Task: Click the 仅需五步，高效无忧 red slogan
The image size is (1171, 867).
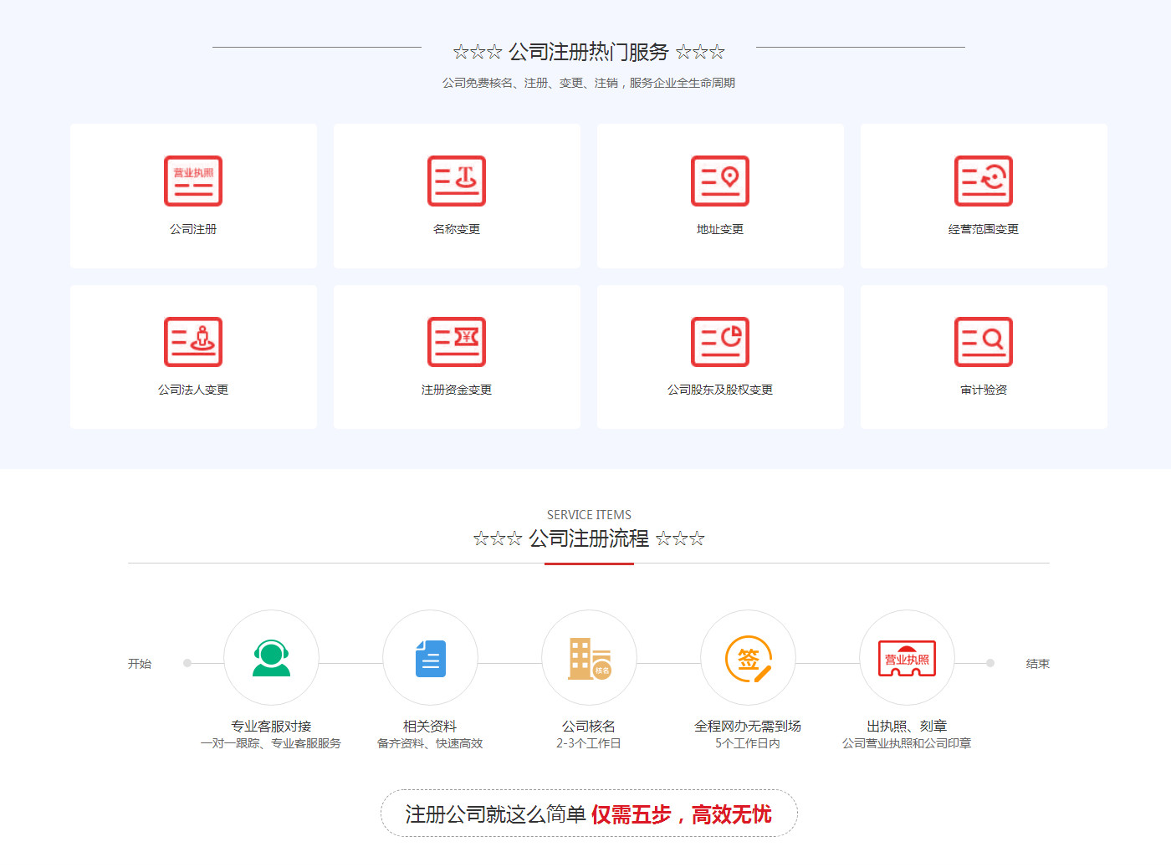Action: point(682,814)
